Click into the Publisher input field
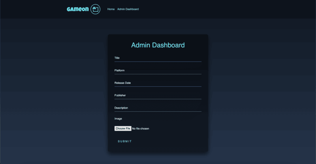The width and height of the screenshot is (316, 164). click(x=158, y=96)
